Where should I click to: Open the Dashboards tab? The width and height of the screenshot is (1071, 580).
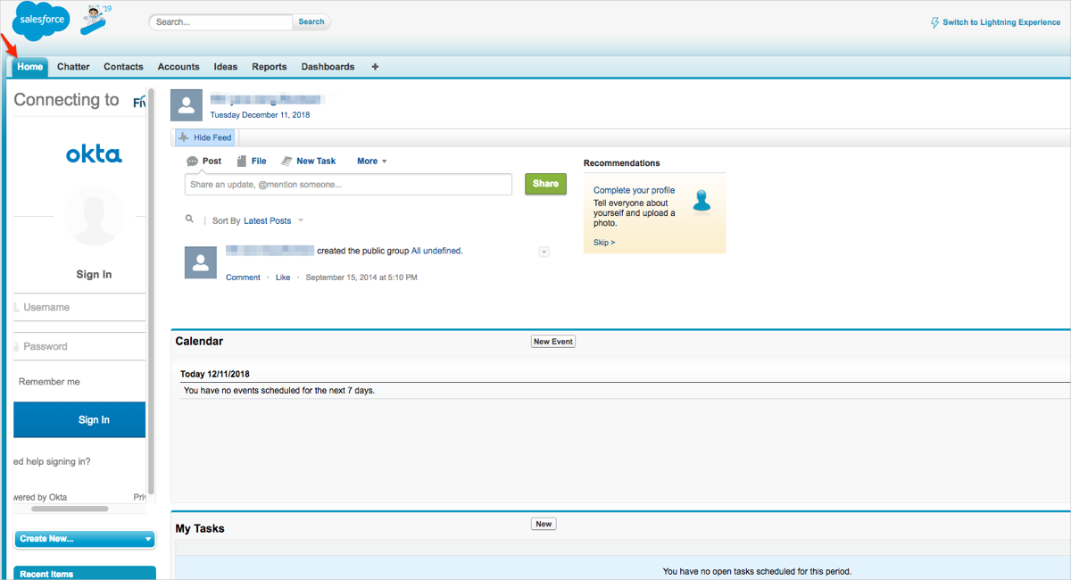(x=328, y=67)
